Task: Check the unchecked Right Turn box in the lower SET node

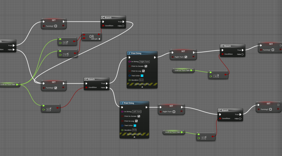Action: point(174,112)
